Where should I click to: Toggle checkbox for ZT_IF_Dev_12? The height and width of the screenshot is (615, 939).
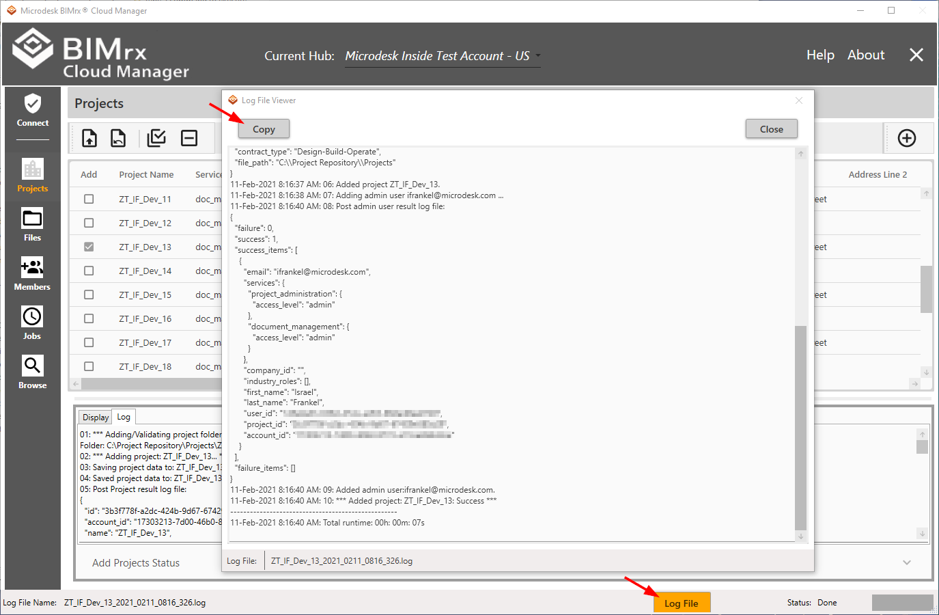[89, 223]
